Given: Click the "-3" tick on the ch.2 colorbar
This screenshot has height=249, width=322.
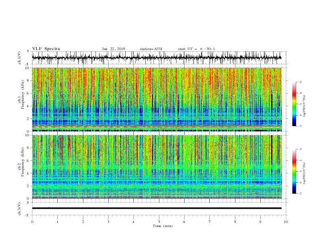Looking at the screenshot, I should click(300, 149).
